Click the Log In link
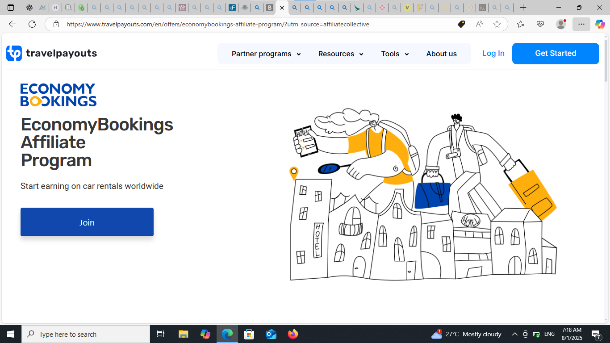610x343 pixels. [x=493, y=53]
